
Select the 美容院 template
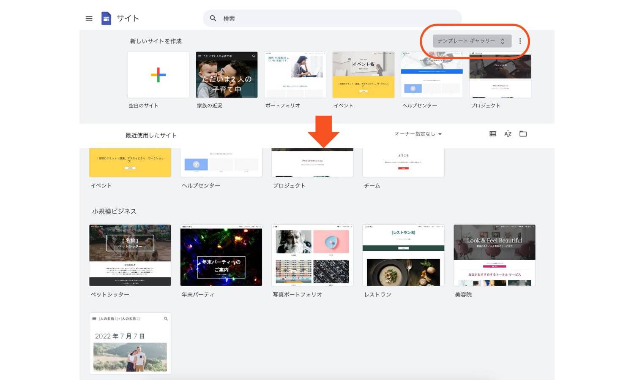tap(495, 255)
